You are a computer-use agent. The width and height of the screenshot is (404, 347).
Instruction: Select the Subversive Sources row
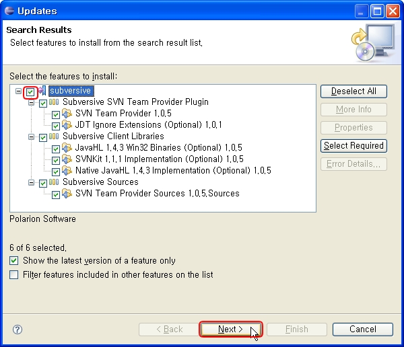[100, 182]
